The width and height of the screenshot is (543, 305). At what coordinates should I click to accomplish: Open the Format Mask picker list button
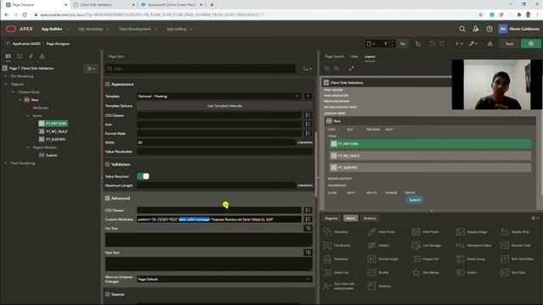tap(308, 133)
